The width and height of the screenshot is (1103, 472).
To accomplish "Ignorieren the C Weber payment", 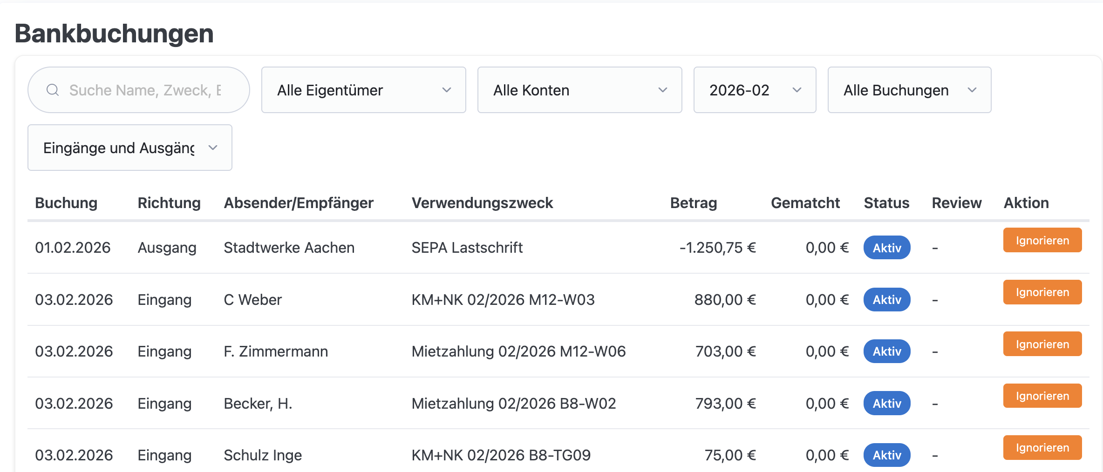I will tap(1042, 292).
